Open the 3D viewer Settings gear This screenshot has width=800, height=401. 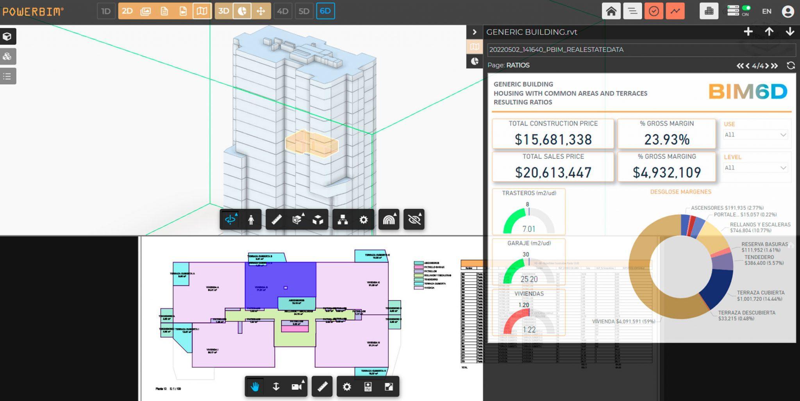[x=363, y=219]
